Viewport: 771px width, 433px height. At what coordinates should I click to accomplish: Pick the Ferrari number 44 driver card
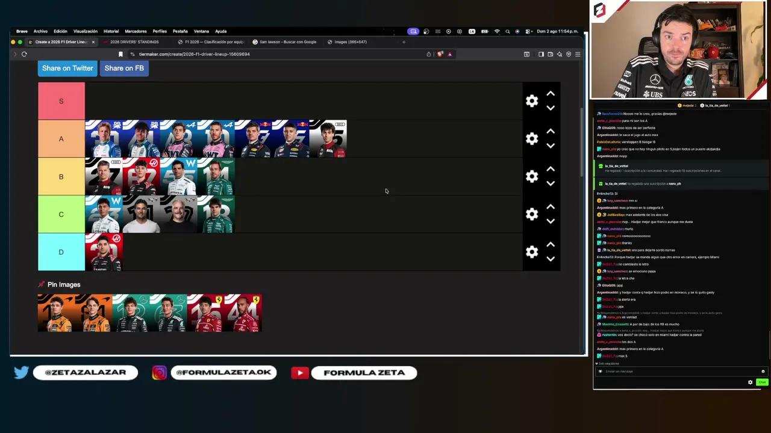click(x=243, y=313)
